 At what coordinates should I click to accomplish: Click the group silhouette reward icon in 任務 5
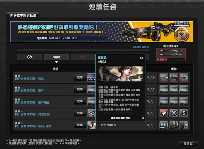(164, 125)
